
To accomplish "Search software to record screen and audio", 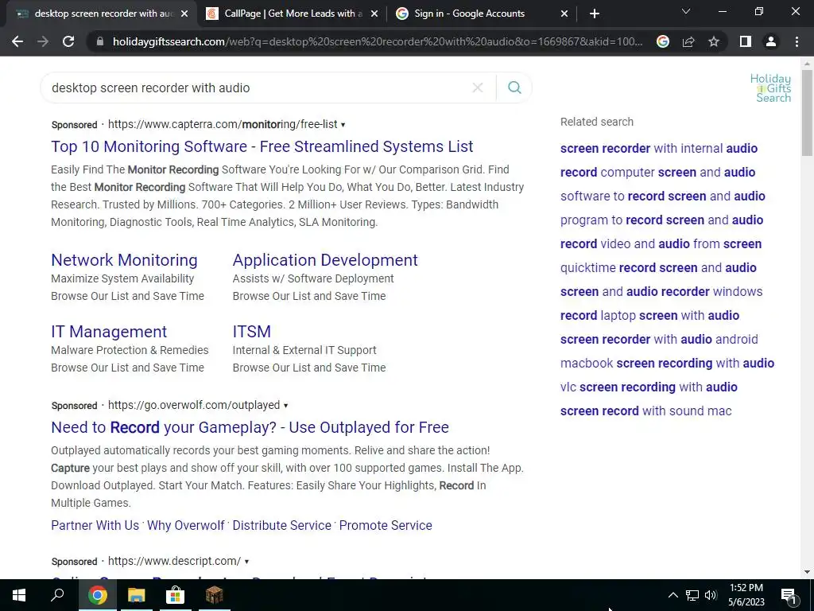I will (x=662, y=196).
